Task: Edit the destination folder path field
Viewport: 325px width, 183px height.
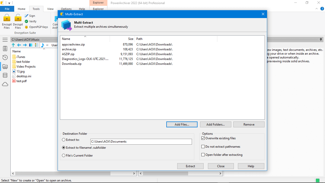Action: (x=141, y=142)
